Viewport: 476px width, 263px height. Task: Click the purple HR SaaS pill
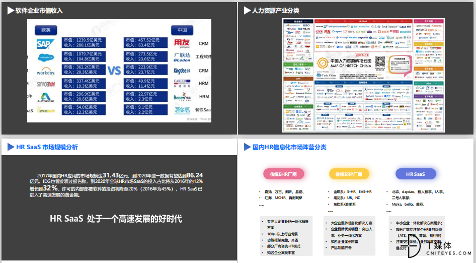[x=416, y=174]
